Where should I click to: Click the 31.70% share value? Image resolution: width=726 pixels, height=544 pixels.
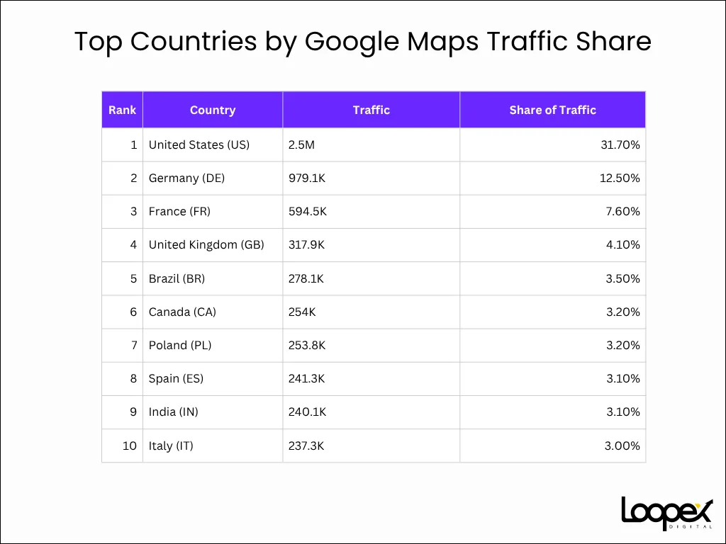pyautogui.click(x=620, y=144)
